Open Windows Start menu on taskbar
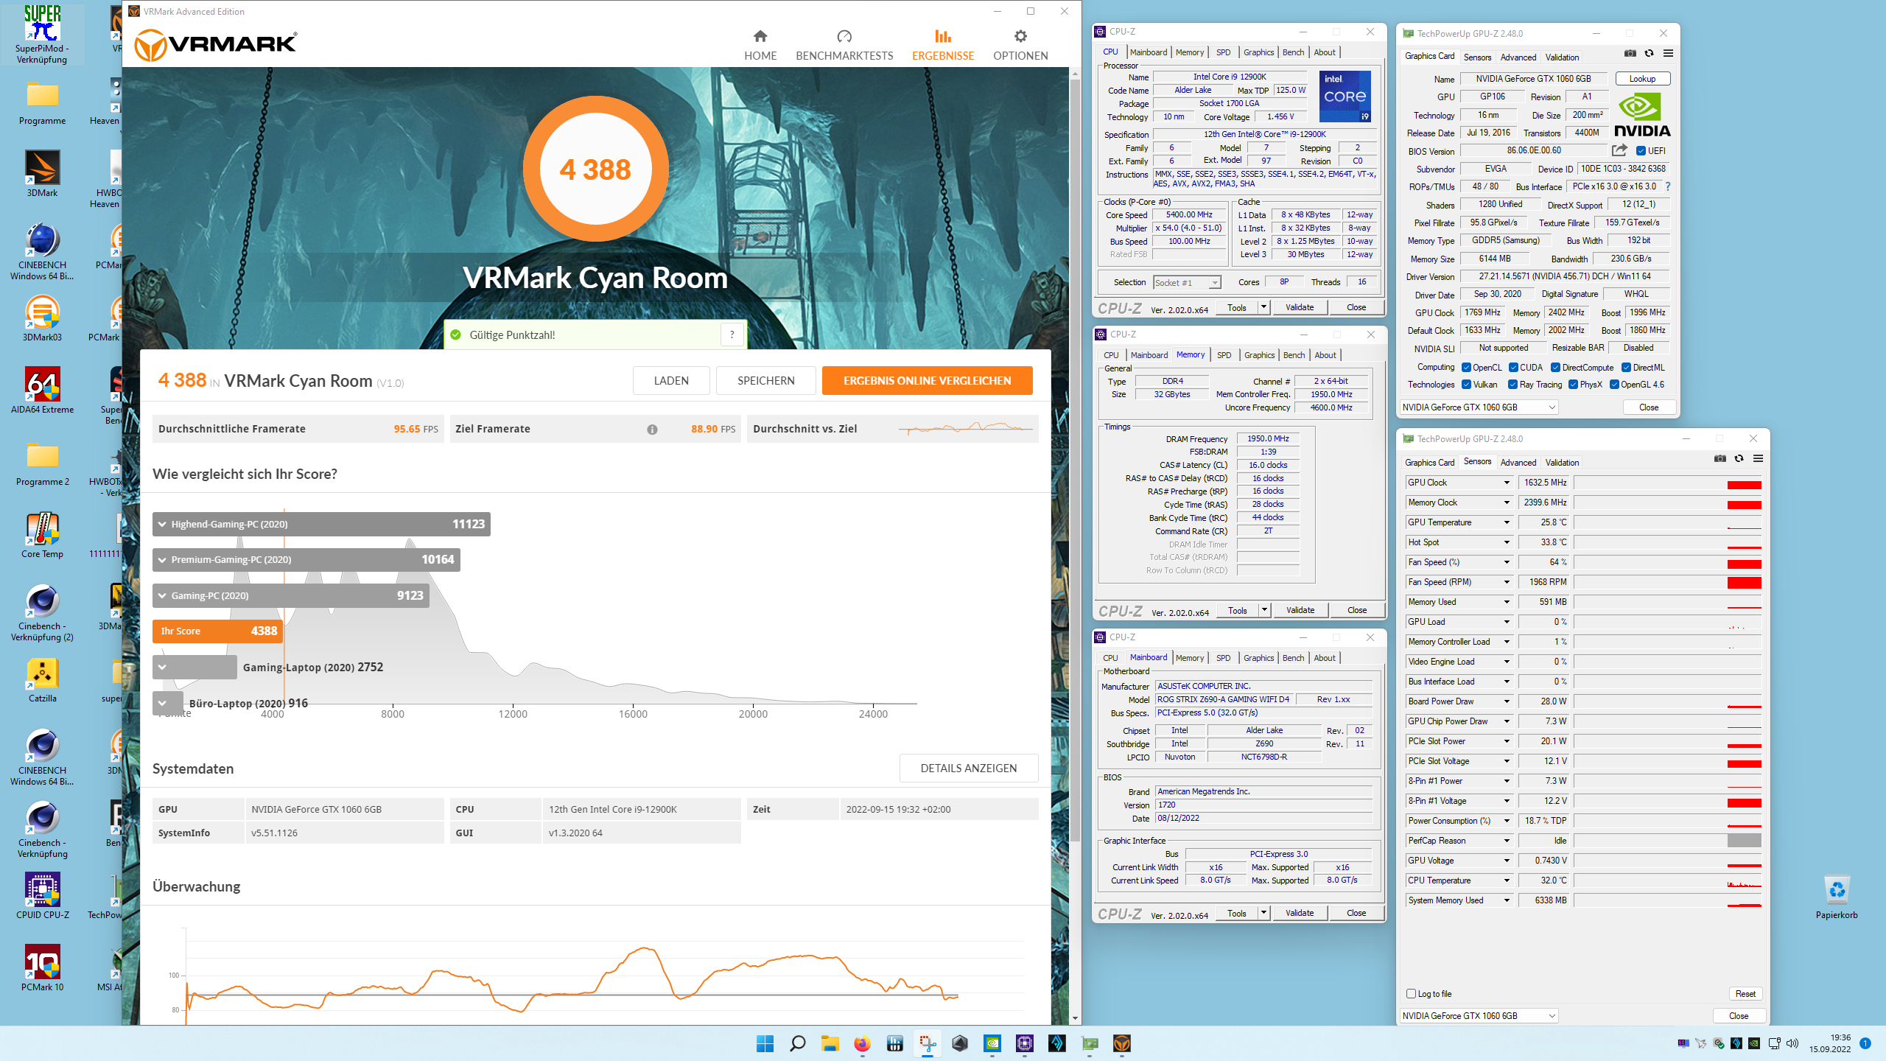Screen dimensions: 1886x1061 765,1043
